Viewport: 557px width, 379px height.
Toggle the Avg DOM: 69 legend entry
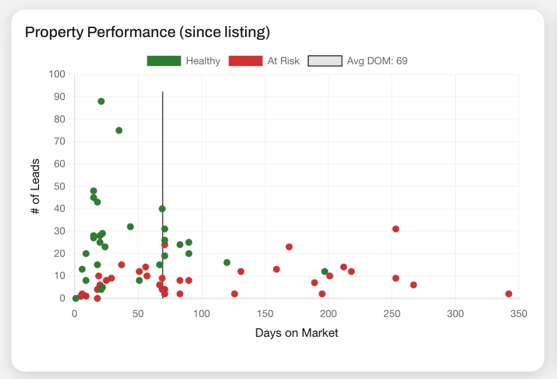click(x=377, y=61)
